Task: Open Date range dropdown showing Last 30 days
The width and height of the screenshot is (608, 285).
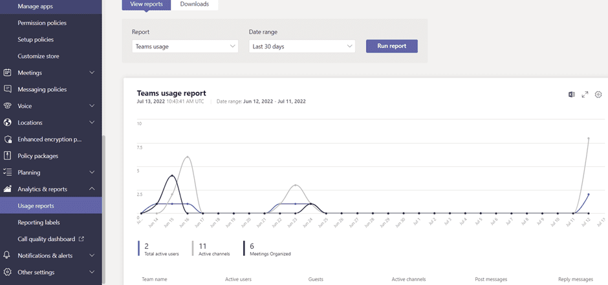Action: point(302,47)
